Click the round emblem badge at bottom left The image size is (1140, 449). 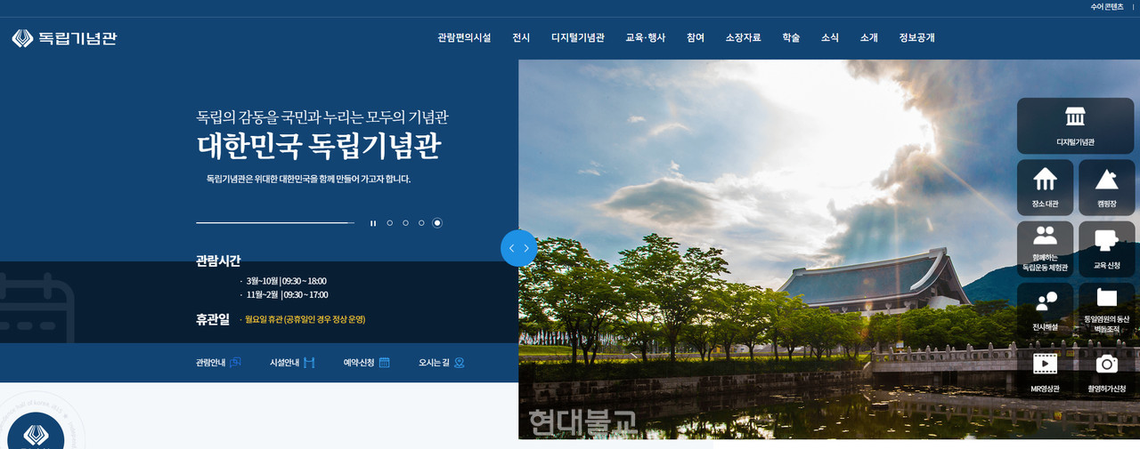[x=36, y=431]
